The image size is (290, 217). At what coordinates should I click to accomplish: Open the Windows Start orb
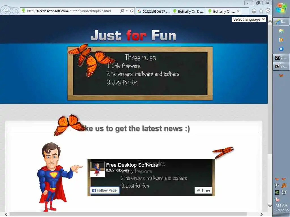point(281,8)
